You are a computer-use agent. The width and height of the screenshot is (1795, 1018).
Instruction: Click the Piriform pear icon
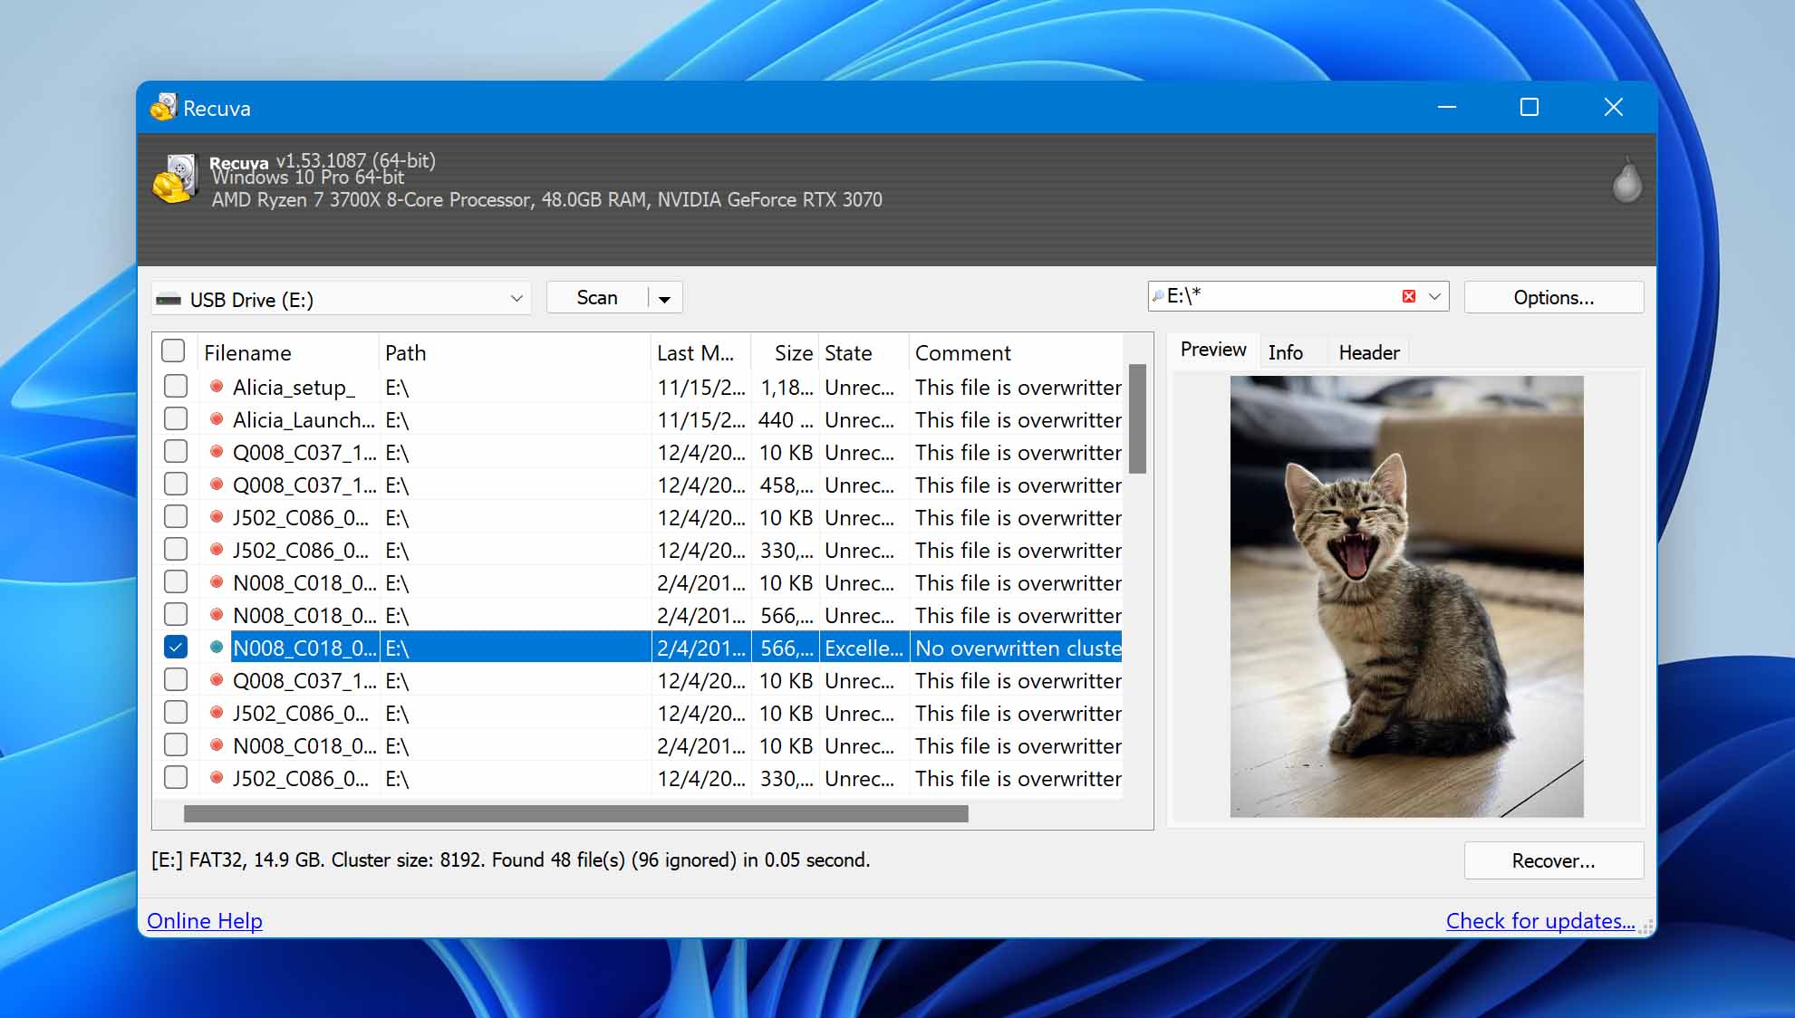(1626, 180)
